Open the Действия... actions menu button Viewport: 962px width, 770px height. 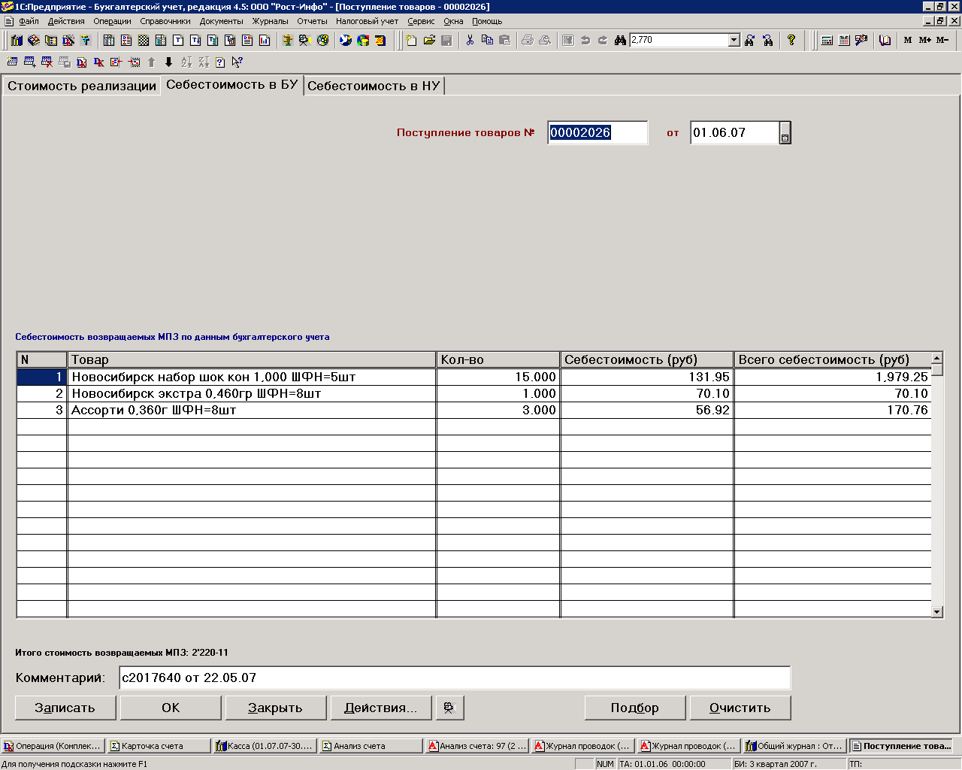380,708
